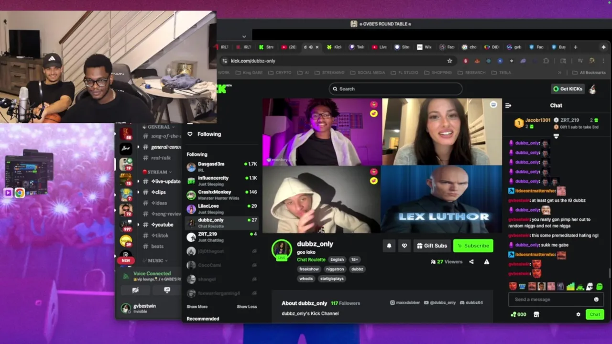Open the @dubbz_only YouTube link

[439, 303]
